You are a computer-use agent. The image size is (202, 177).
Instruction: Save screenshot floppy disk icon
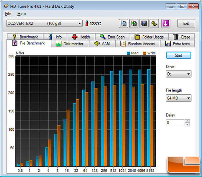(144, 24)
